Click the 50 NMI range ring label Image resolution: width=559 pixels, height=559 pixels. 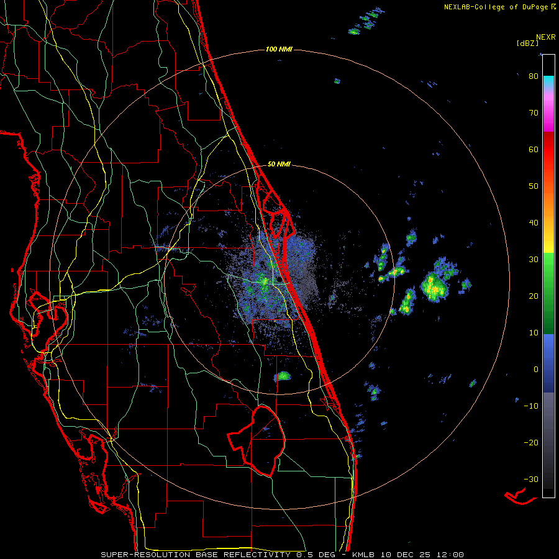[279, 165]
